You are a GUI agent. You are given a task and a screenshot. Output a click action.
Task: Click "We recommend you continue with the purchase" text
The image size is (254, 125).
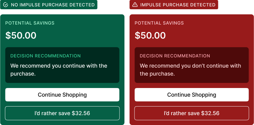(x=59, y=70)
